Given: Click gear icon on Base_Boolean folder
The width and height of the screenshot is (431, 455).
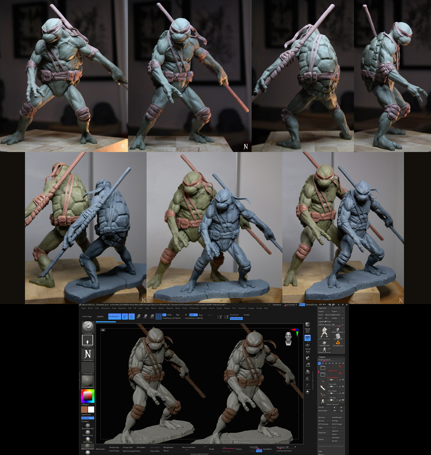Looking at the screenshot, I should tap(340, 373).
